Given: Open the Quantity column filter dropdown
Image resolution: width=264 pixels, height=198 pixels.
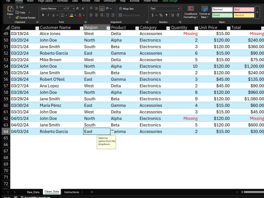Looking at the screenshot, I should (x=196, y=28).
